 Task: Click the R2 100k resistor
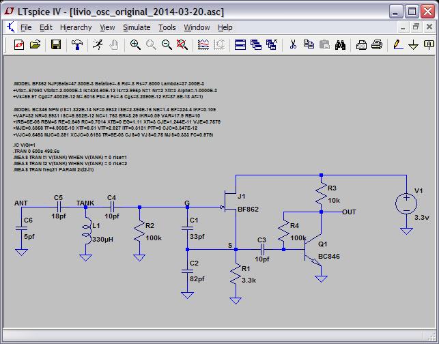click(x=139, y=231)
